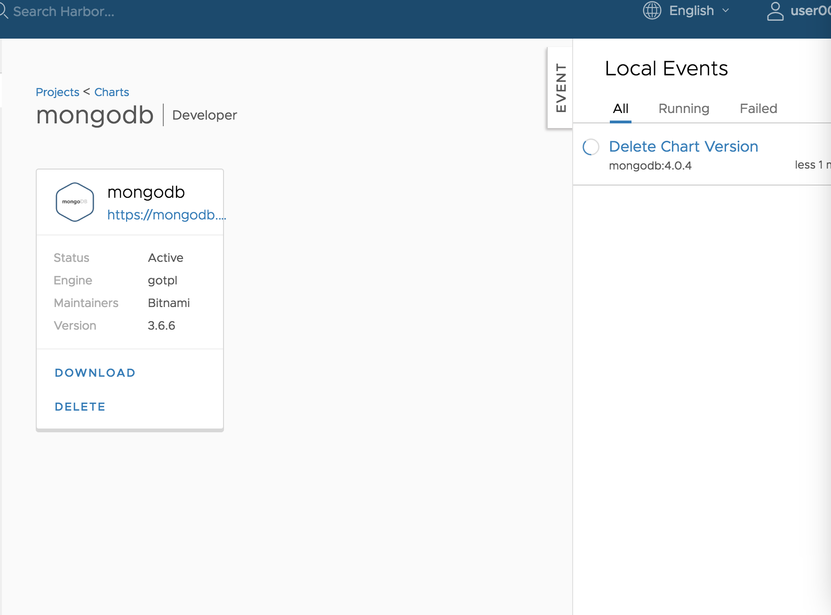Open the mongodb homepage URL link

(166, 215)
